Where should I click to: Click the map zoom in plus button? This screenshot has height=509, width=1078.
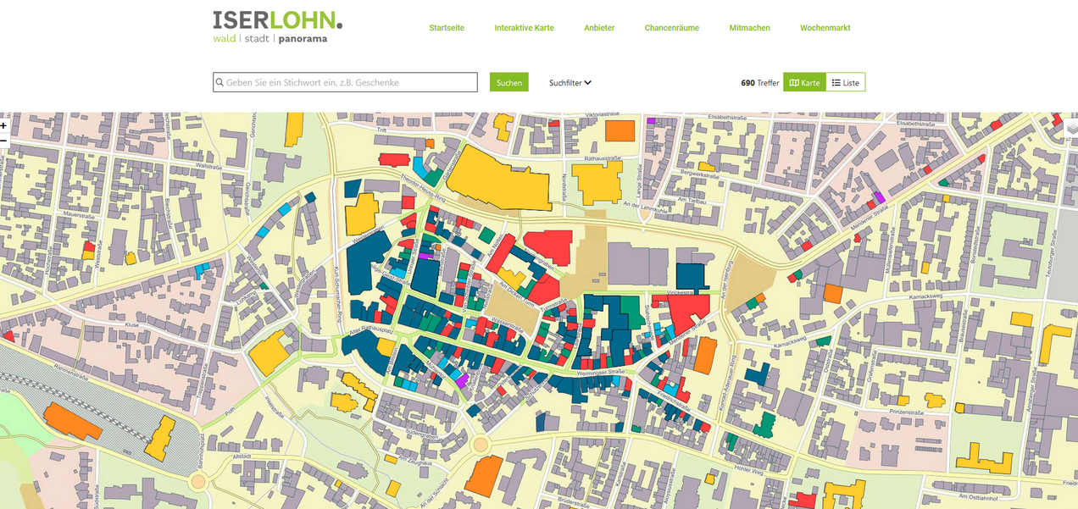click(3, 125)
